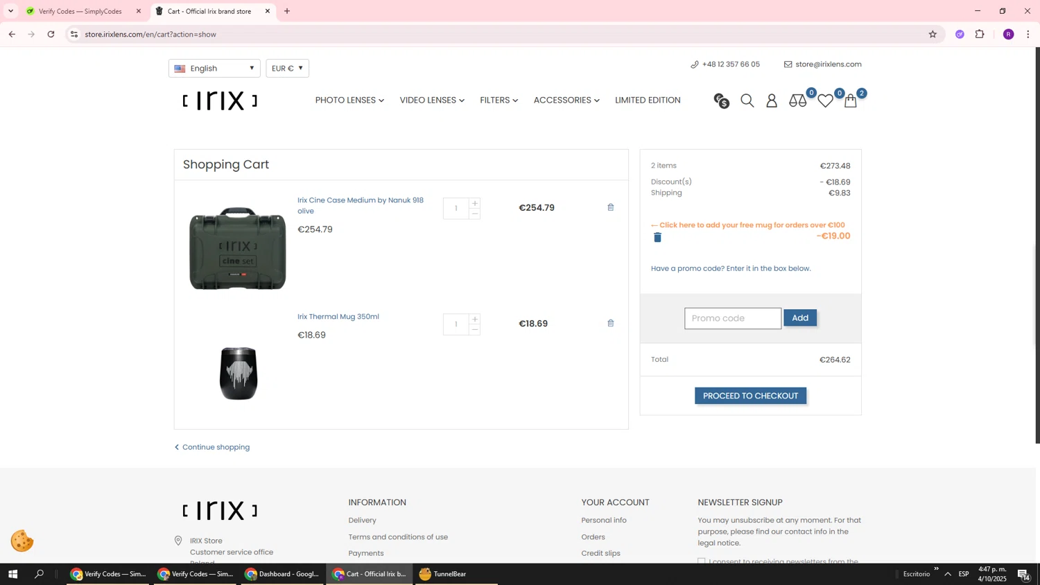This screenshot has width=1040, height=585.
Task: Expand the Video Lenses menu
Action: [x=432, y=101]
